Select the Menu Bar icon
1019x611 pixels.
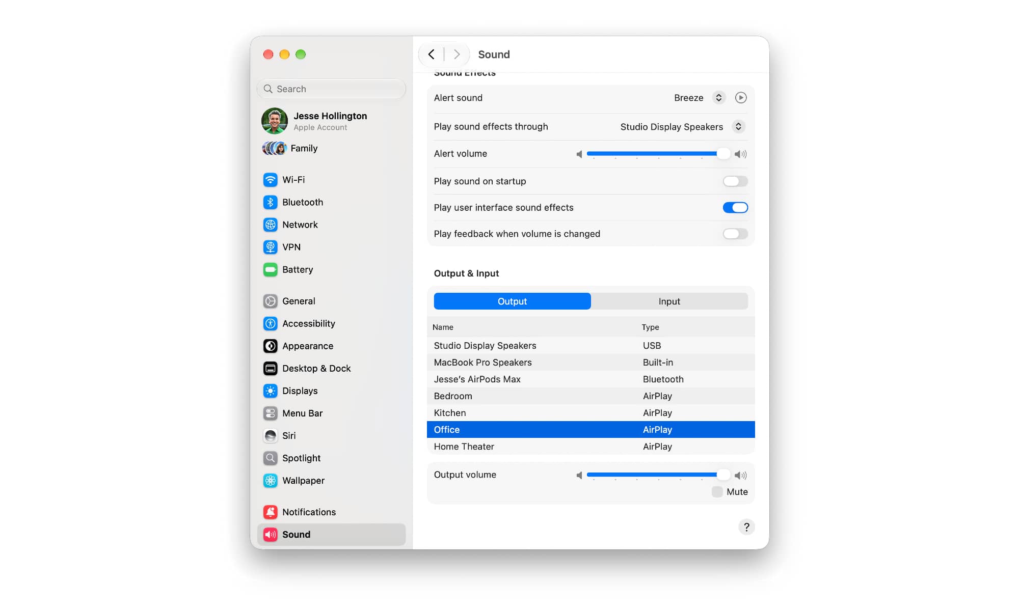[270, 413]
